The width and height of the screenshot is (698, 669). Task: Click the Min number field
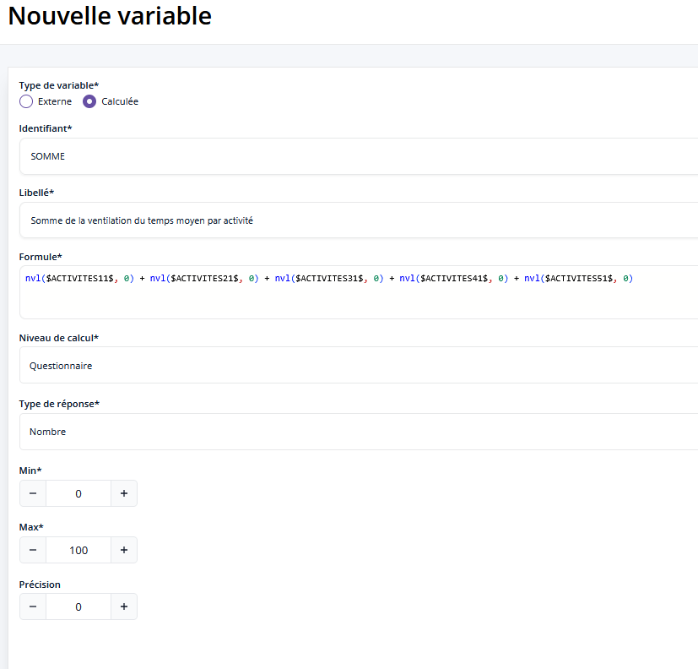pyautogui.click(x=78, y=493)
